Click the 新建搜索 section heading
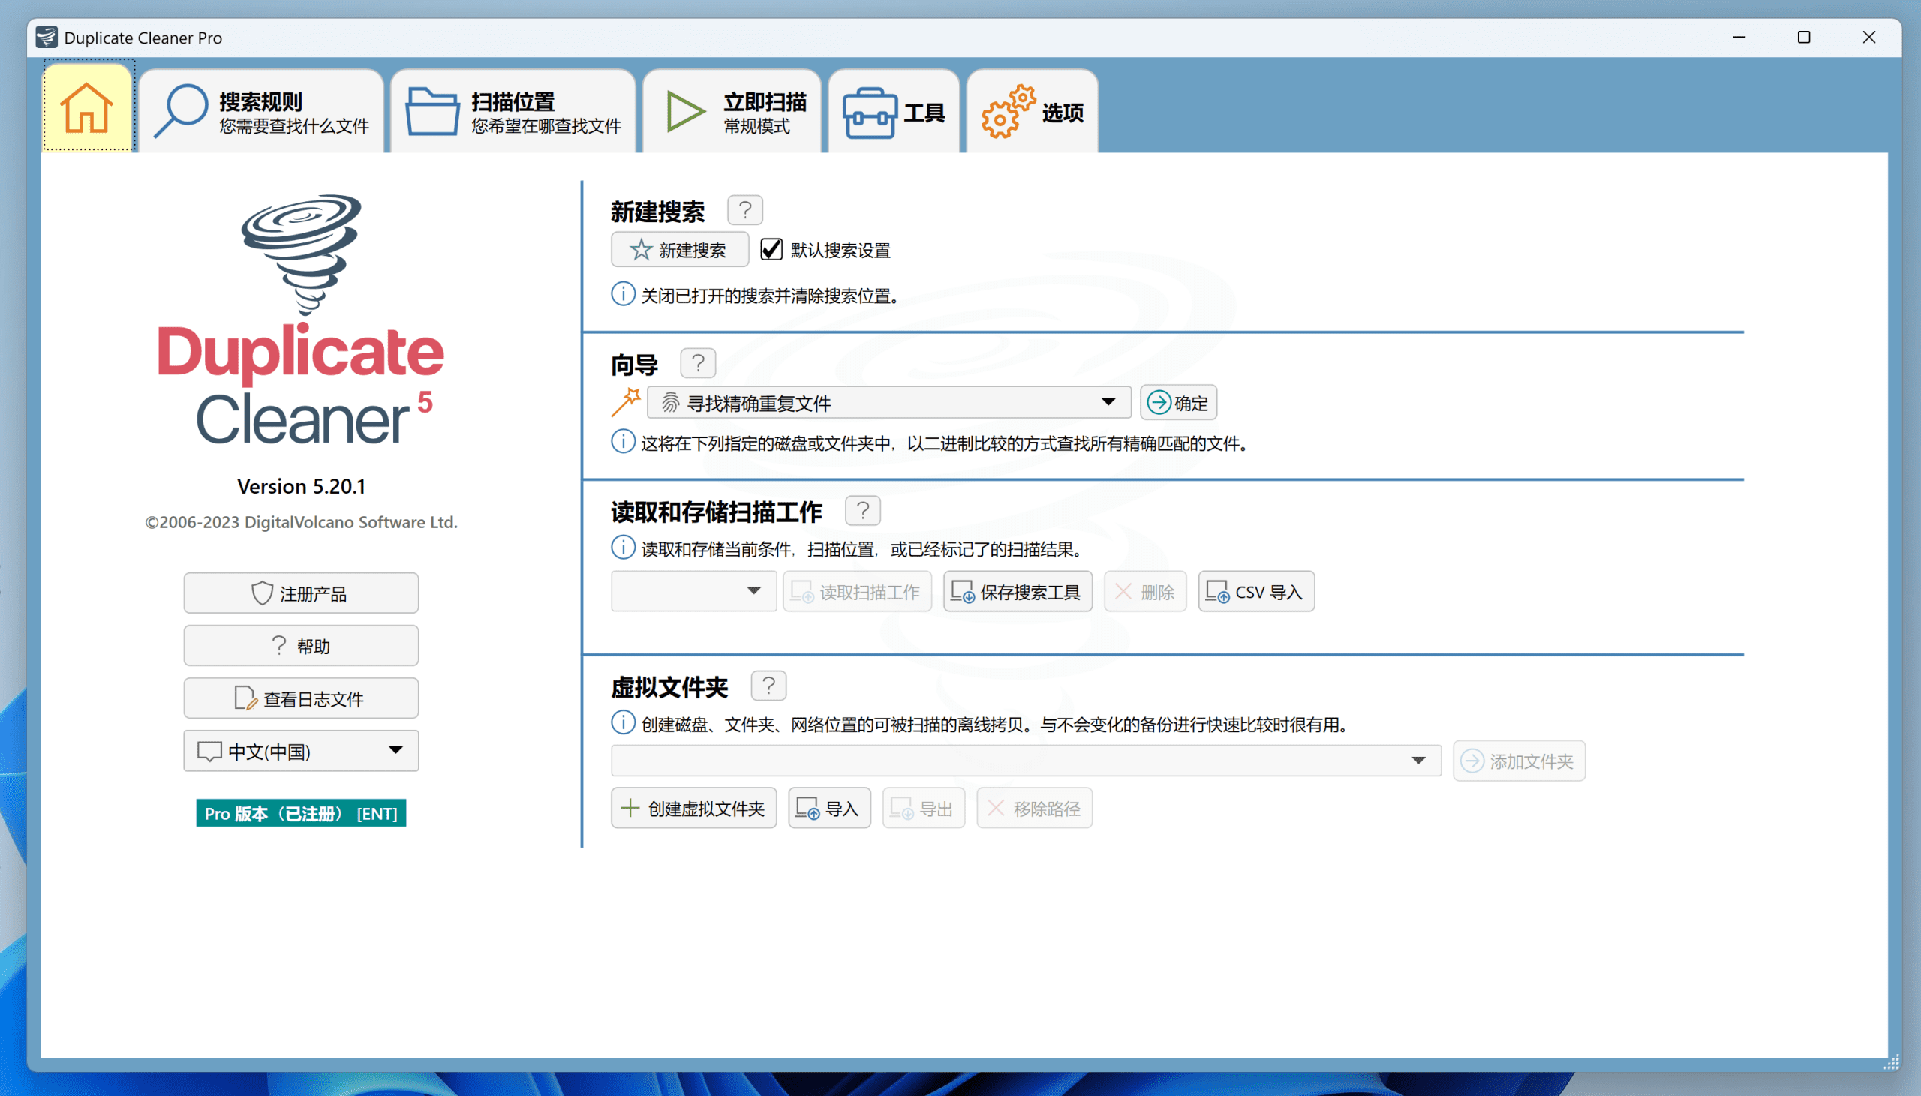This screenshot has width=1921, height=1096. pyautogui.click(x=657, y=212)
